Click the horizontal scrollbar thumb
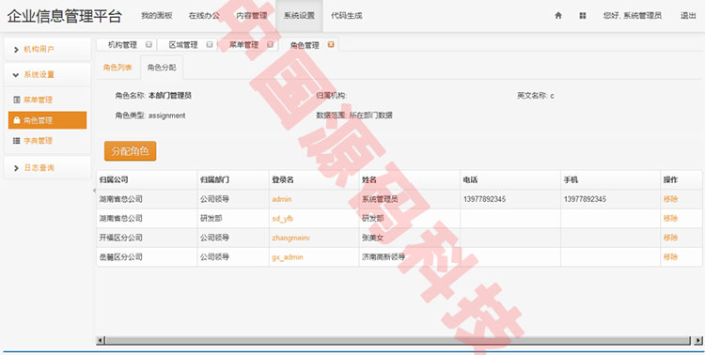The width and height of the screenshot is (705, 355). tap(398, 341)
